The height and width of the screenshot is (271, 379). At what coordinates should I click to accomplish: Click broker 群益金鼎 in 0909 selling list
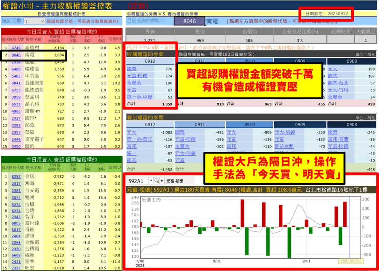point(285,146)
